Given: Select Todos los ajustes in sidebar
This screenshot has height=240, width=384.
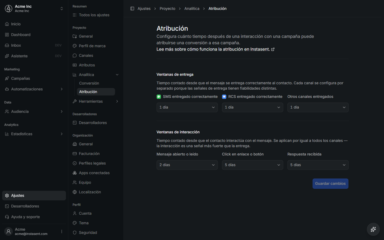Looking at the screenshot, I should (x=94, y=15).
